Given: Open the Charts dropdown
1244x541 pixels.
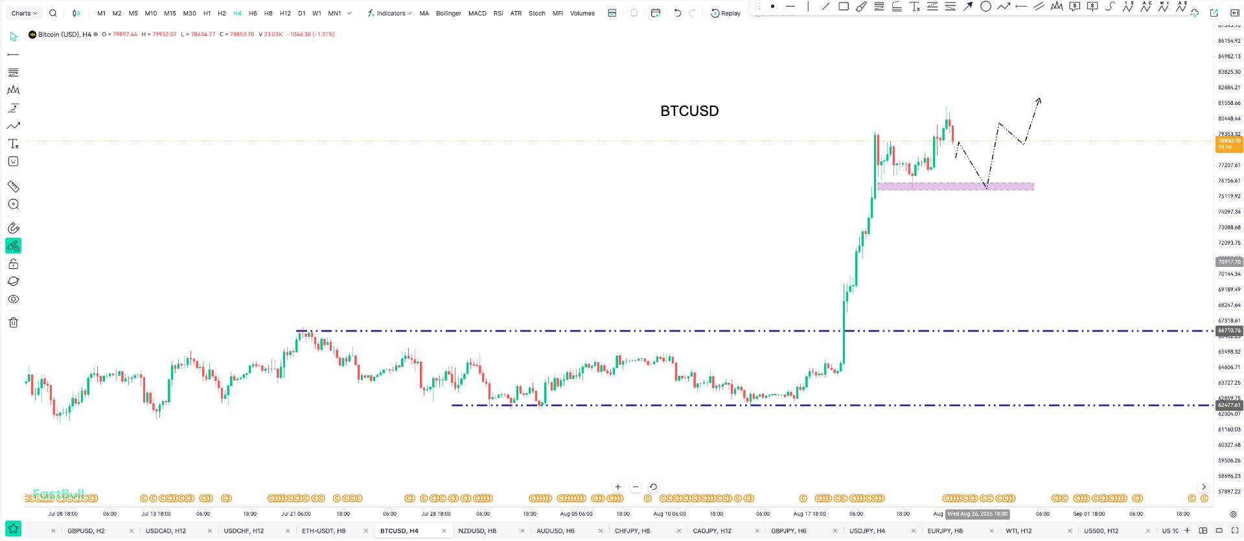Looking at the screenshot, I should click(x=24, y=13).
